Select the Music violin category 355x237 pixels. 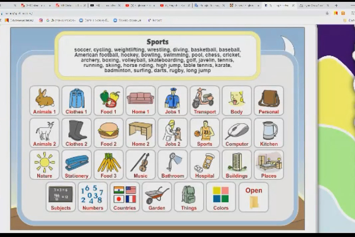tap(140, 165)
